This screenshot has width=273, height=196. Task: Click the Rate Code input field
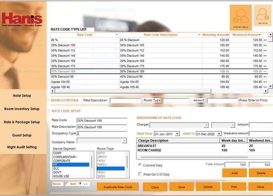click(x=102, y=121)
